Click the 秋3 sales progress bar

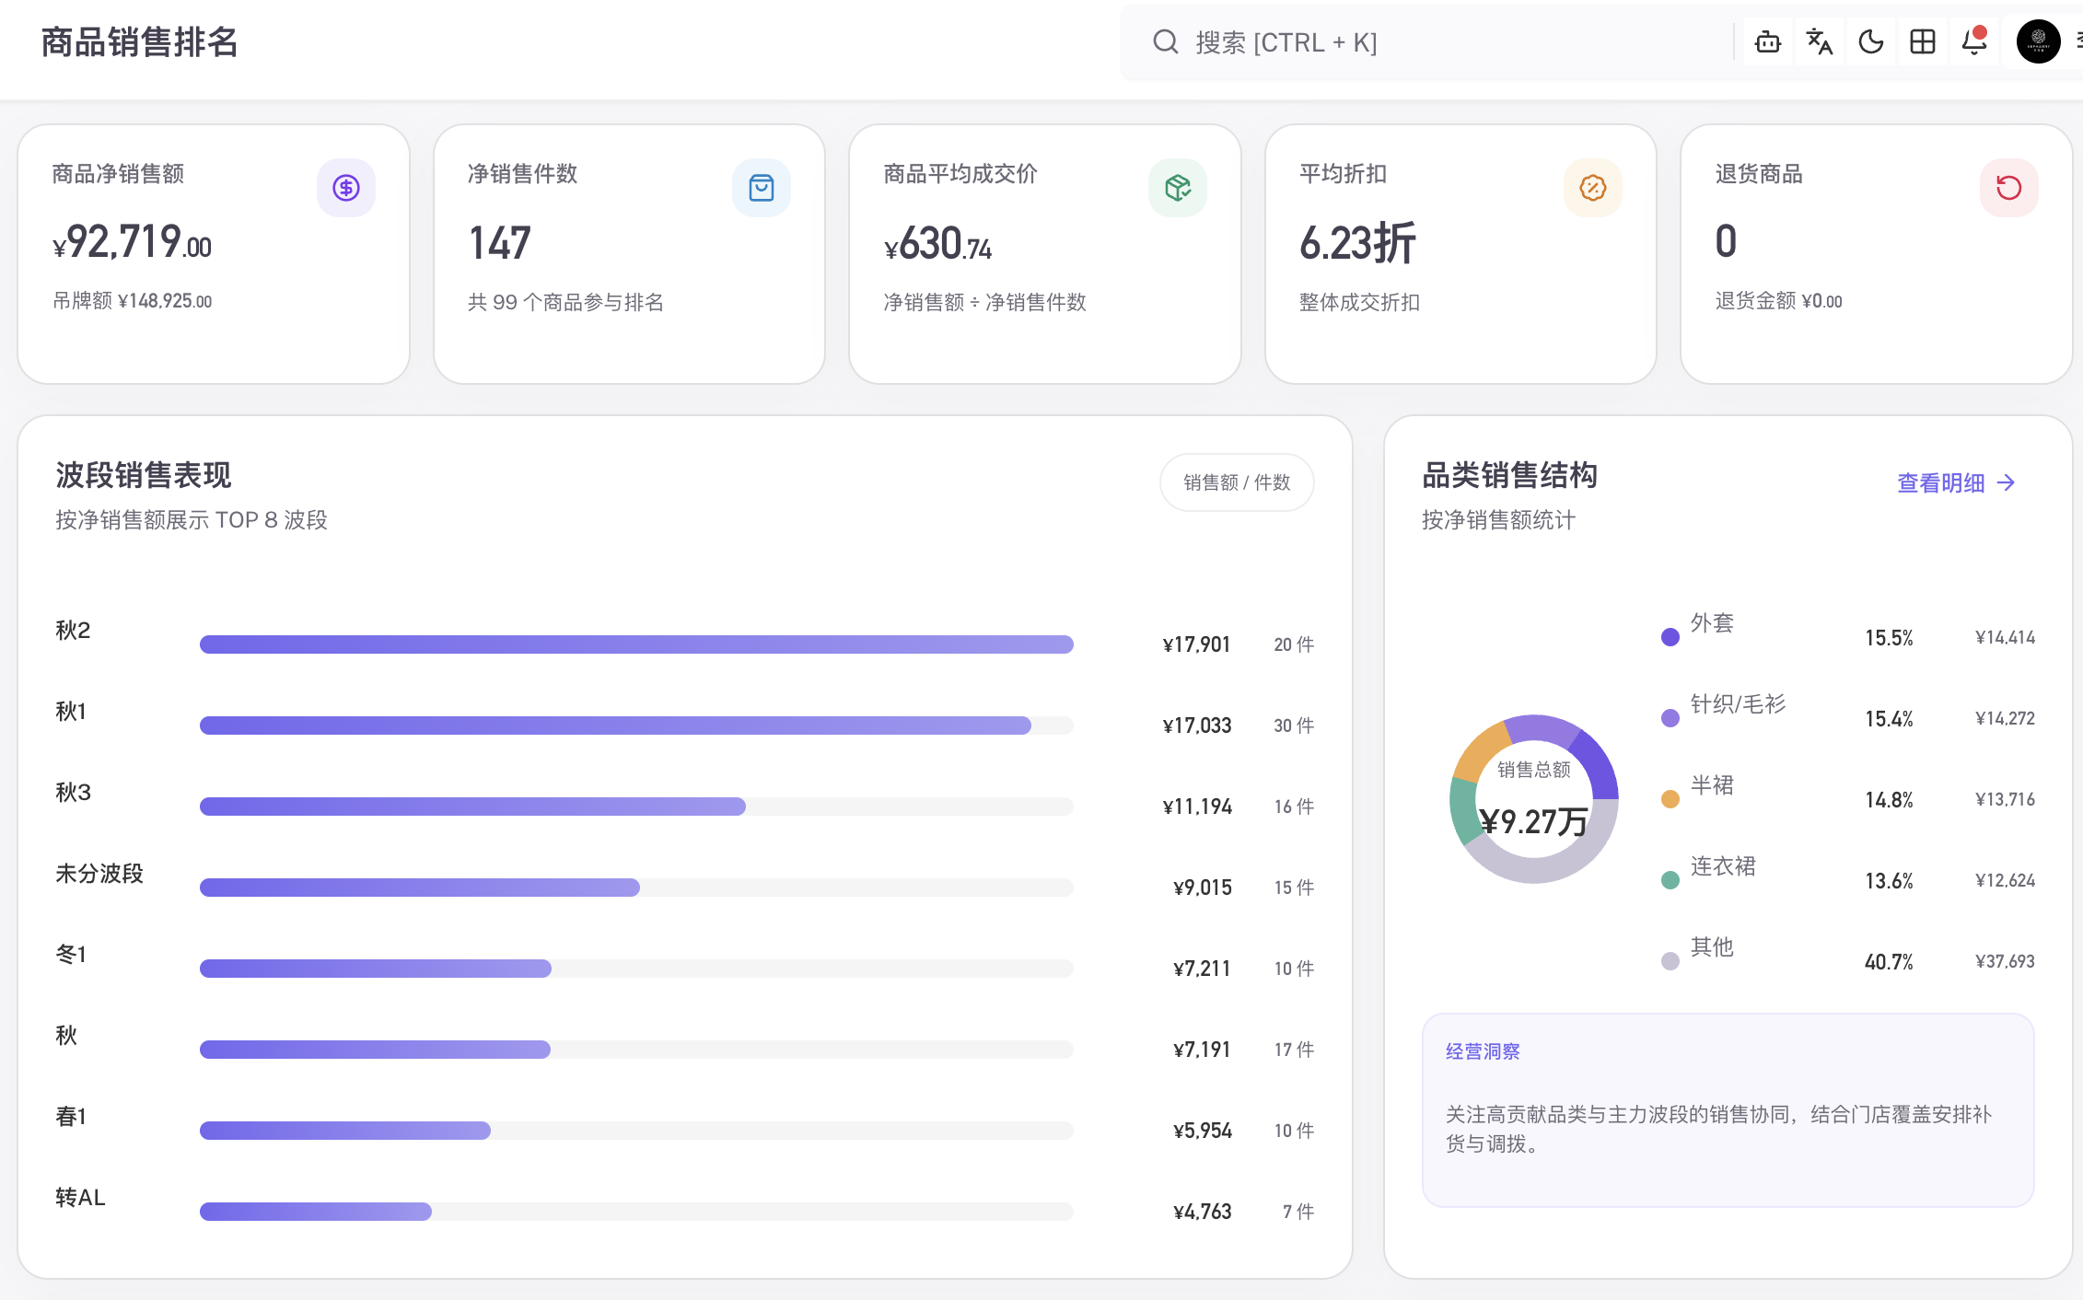point(636,807)
